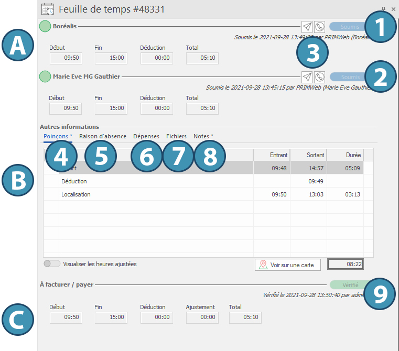
Task: Click the Voir sur une carte button
Action: pyautogui.click(x=287, y=265)
